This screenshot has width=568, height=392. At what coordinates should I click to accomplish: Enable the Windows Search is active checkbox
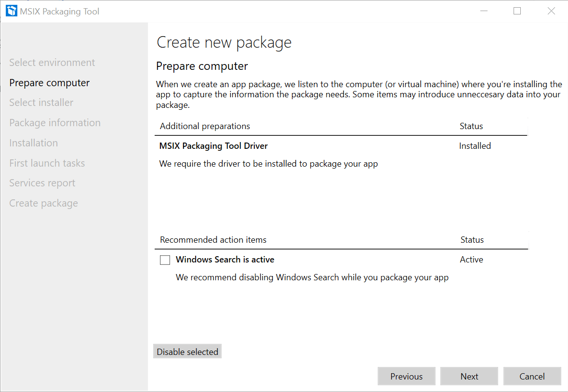coord(165,260)
